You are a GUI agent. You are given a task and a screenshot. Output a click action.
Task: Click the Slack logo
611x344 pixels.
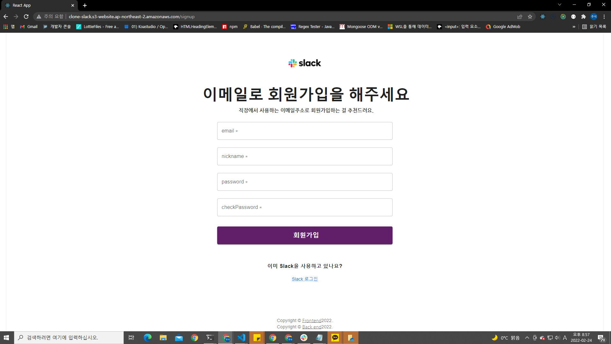click(305, 63)
